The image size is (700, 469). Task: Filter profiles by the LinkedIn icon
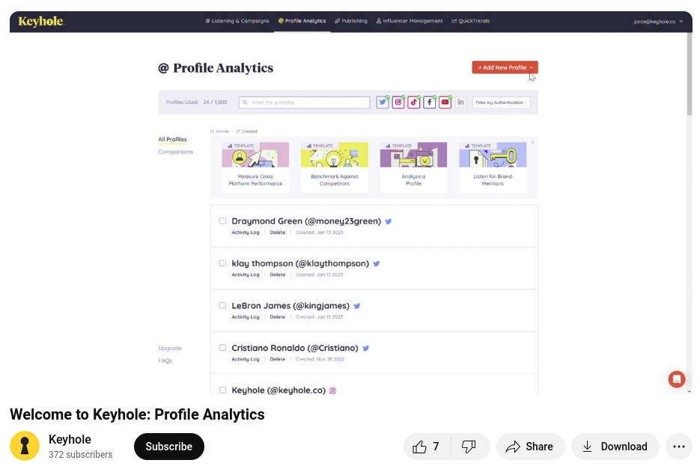460,102
